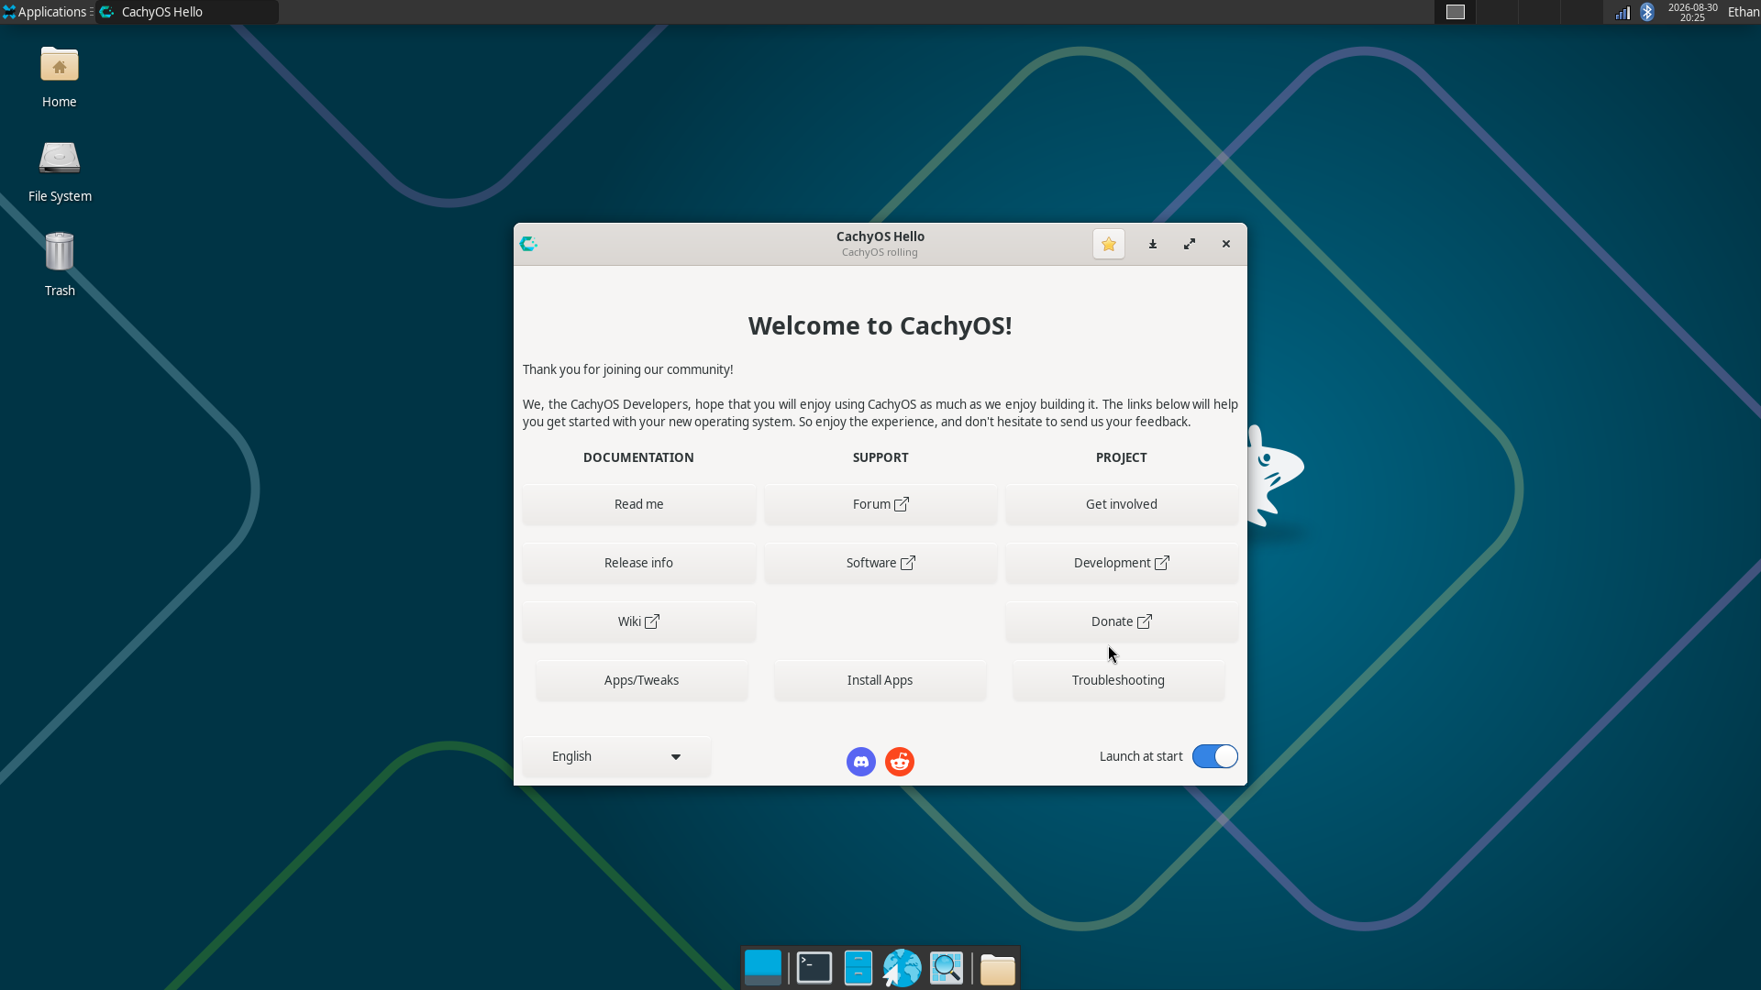The image size is (1761, 990).
Task: Open the Wiki external link button
Action: (x=639, y=621)
